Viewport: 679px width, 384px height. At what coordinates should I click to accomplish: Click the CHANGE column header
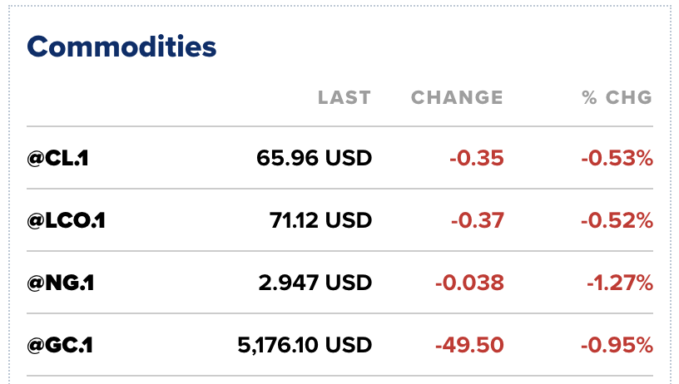point(457,97)
